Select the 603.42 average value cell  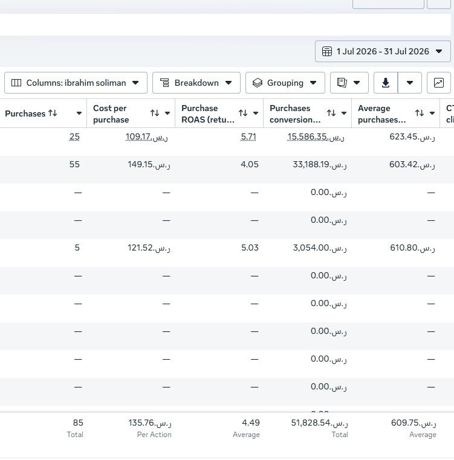(x=412, y=165)
